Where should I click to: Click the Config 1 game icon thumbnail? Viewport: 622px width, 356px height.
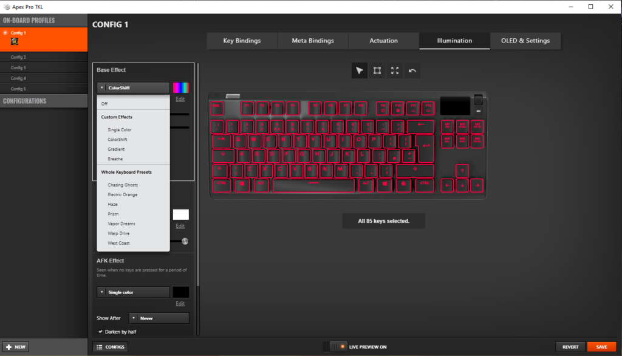(15, 41)
